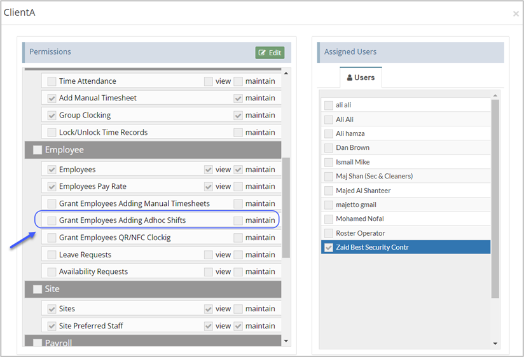Image resolution: width=524 pixels, height=357 pixels.
Task: Check Sites maintain checkbox
Action: click(x=238, y=309)
